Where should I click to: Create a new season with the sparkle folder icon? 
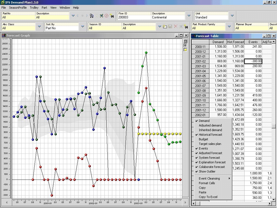pyautogui.click(x=165, y=27)
